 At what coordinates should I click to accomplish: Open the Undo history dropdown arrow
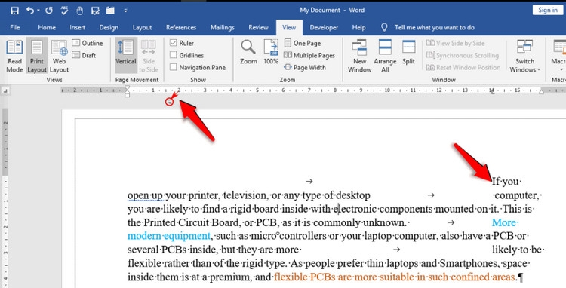(x=38, y=11)
